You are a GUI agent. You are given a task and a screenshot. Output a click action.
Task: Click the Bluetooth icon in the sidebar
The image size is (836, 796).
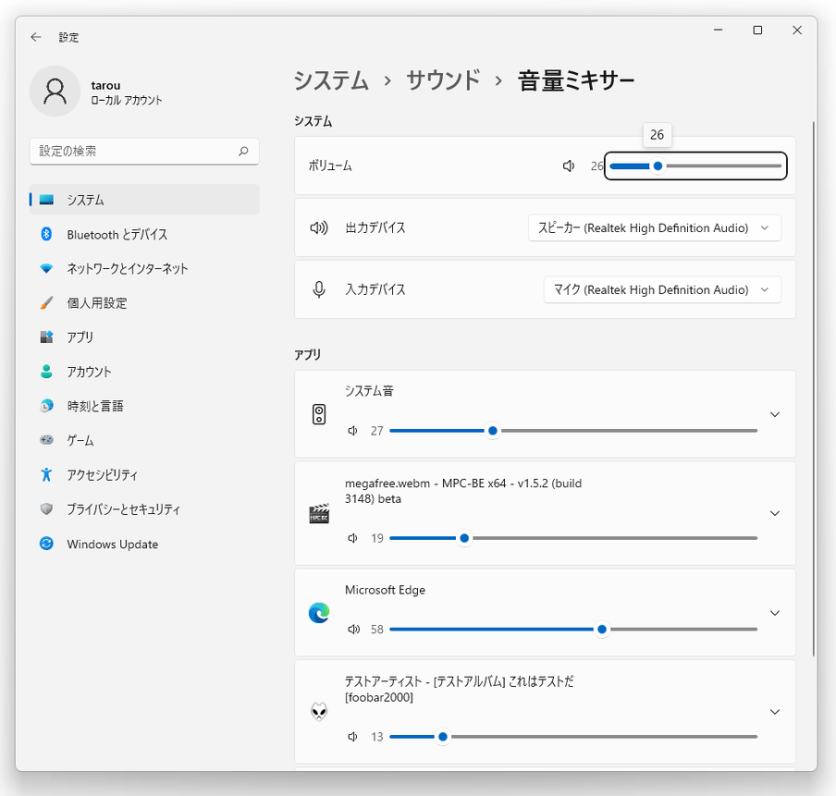pyautogui.click(x=46, y=234)
